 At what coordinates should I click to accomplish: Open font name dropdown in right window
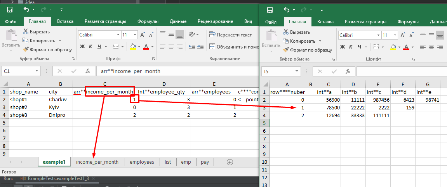coord(379,35)
